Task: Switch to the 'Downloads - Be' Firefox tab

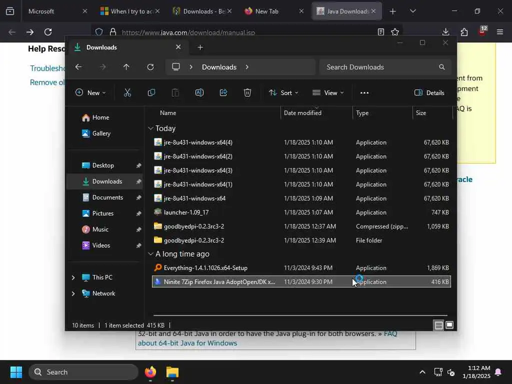Action: [x=202, y=11]
